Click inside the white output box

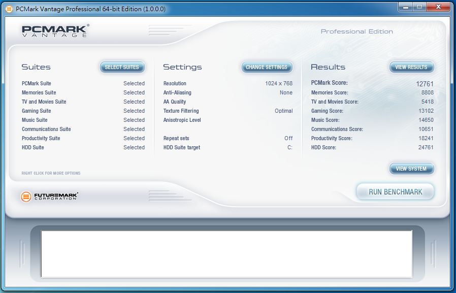226,254
